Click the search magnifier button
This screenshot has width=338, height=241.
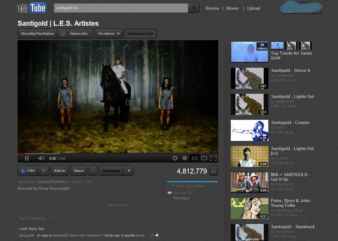pyautogui.click(x=193, y=8)
